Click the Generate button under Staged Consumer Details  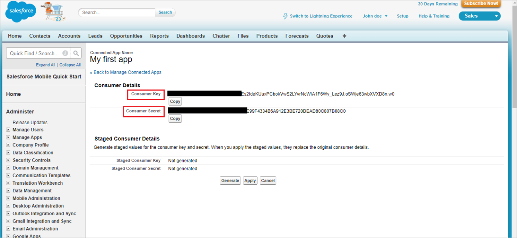click(x=230, y=180)
